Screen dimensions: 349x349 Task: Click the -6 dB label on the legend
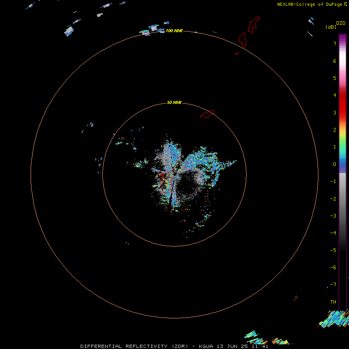coord(333,268)
